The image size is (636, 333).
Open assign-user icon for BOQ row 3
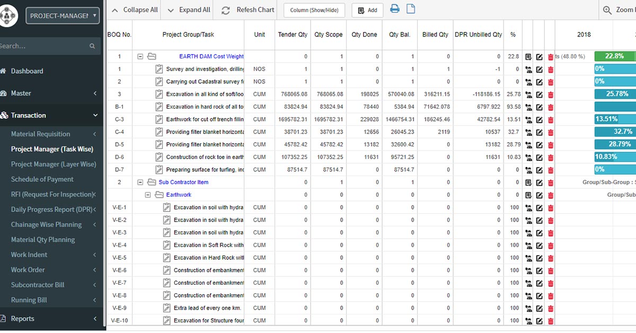click(528, 94)
